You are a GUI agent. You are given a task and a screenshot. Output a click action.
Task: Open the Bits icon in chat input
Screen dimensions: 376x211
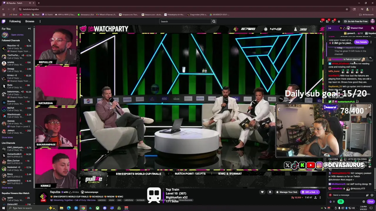(x=367, y=195)
